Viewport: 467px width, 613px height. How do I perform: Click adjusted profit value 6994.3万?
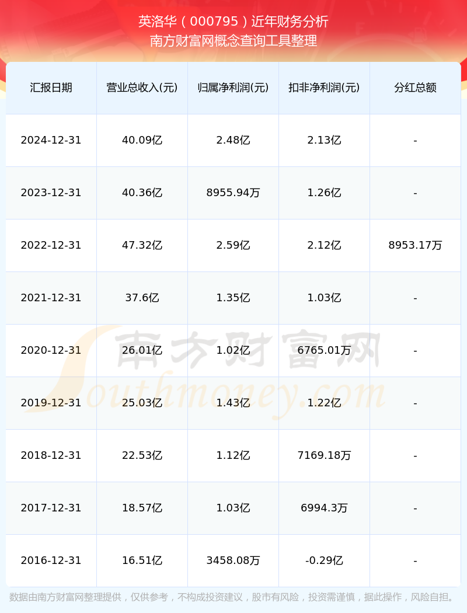click(325, 508)
